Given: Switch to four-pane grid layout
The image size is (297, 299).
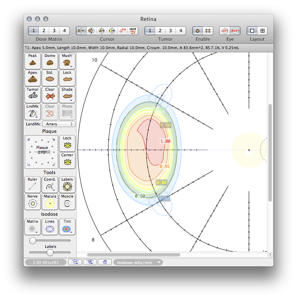Looking at the screenshot, I should (262, 31).
